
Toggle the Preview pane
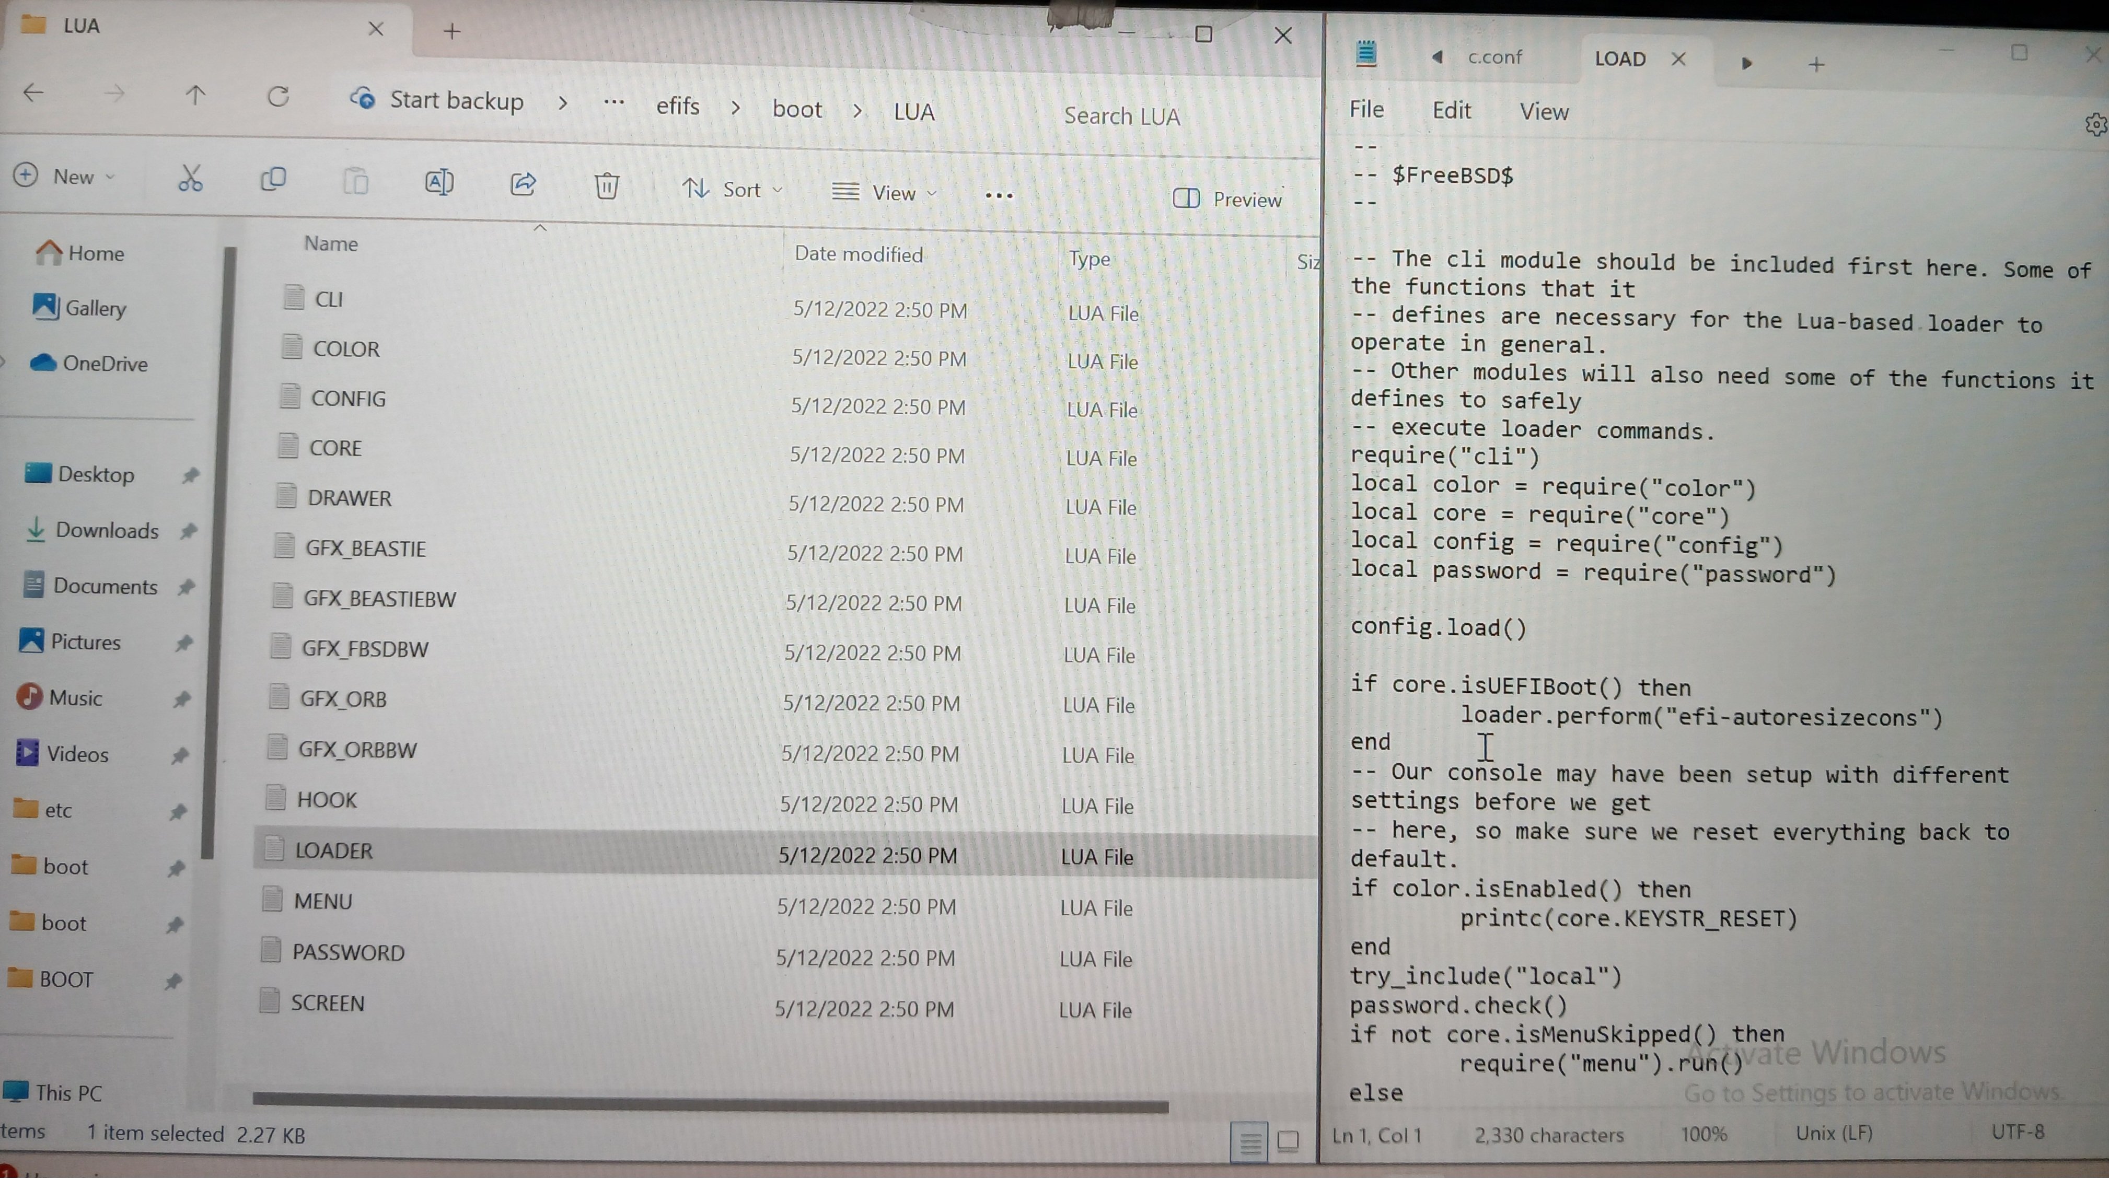[1227, 199]
